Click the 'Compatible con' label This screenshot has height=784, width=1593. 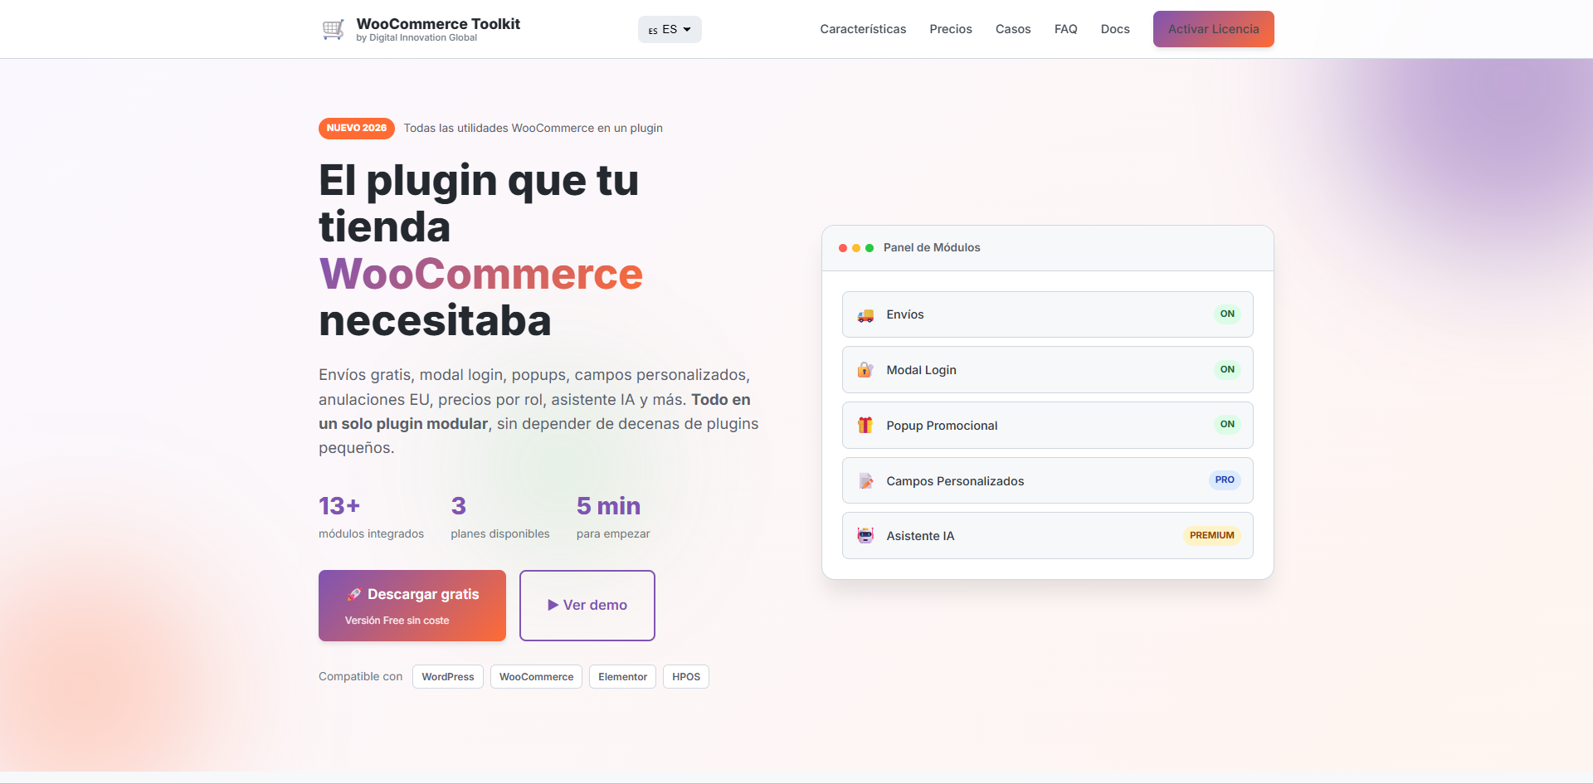coord(360,677)
